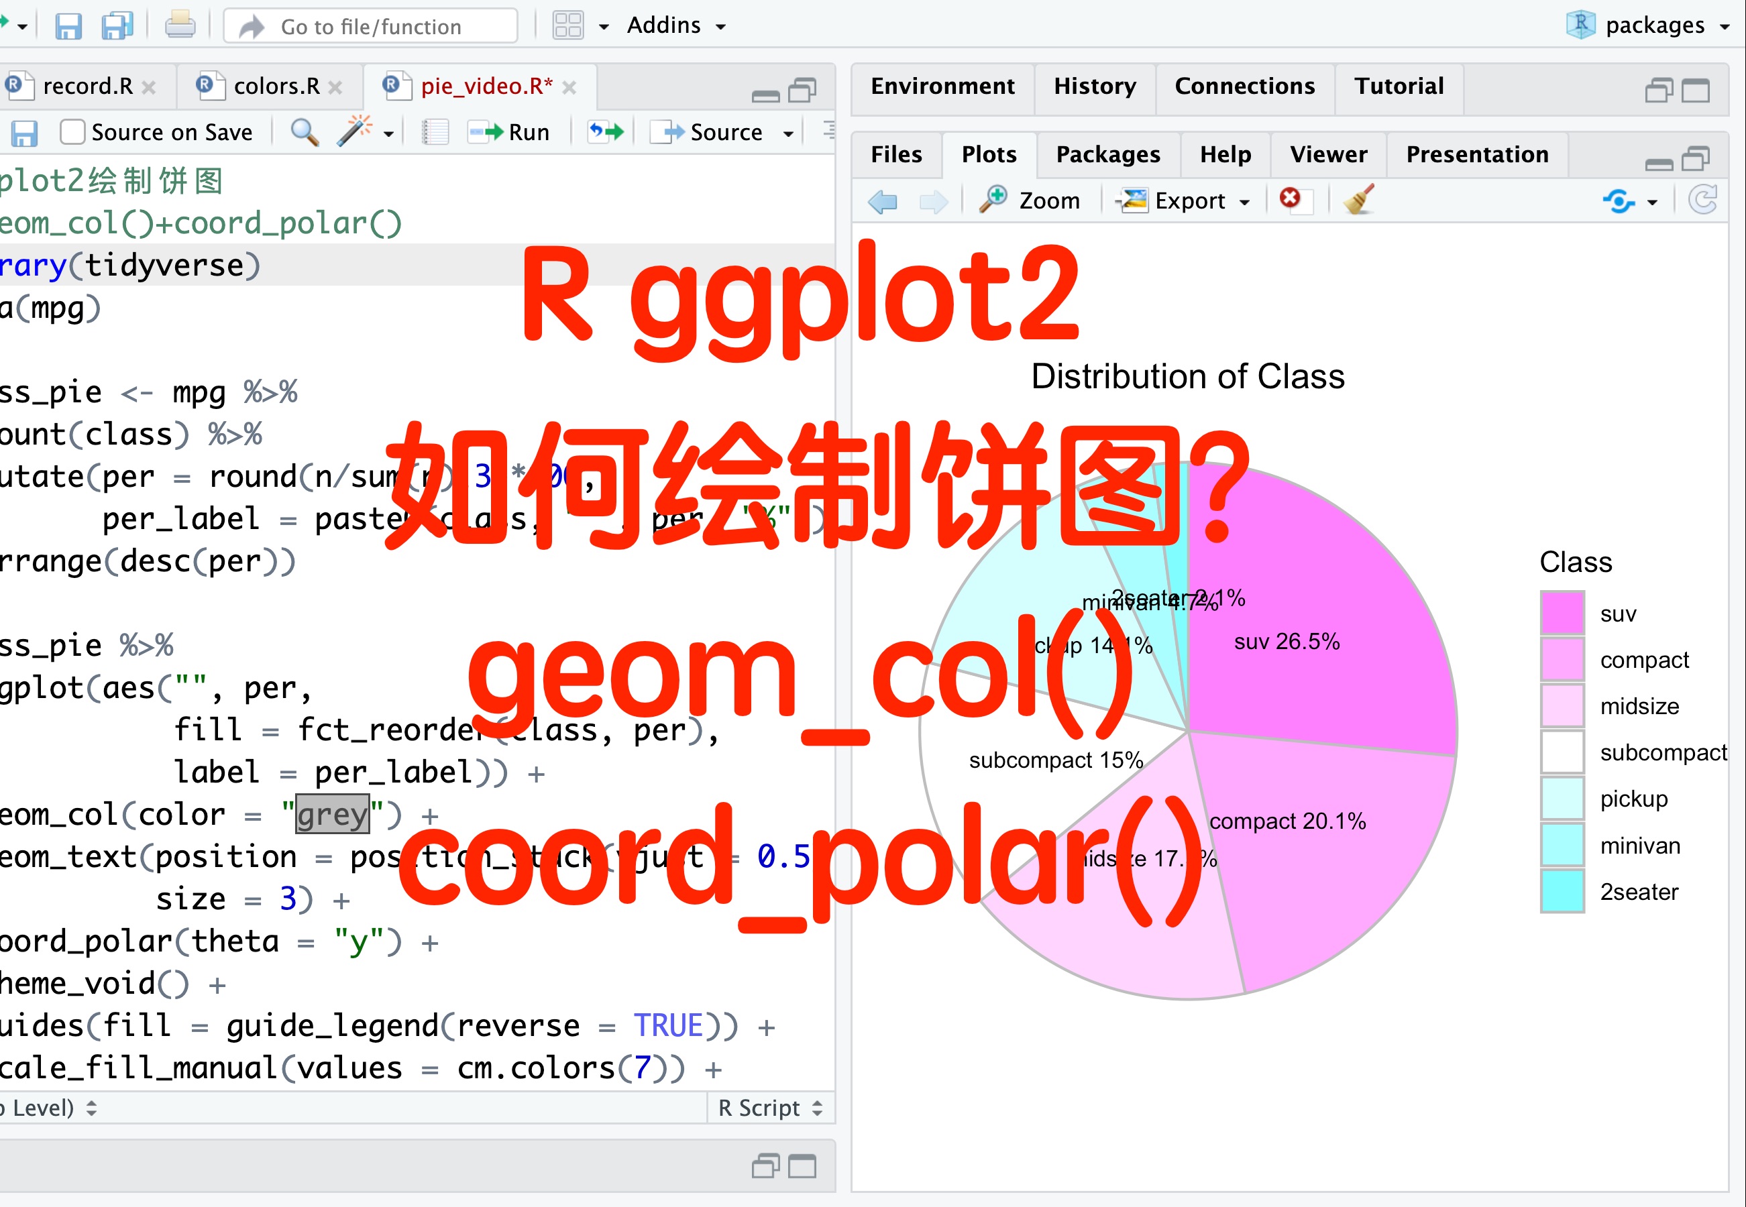Click the Go to file/function field
This screenshot has width=1746, height=1207.
(x=371, y=26)
